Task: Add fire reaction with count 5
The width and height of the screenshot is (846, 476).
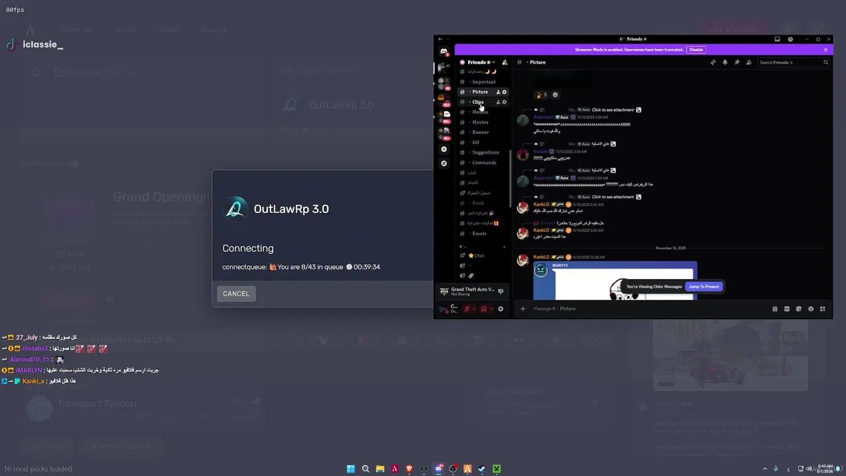Action: 541,95
